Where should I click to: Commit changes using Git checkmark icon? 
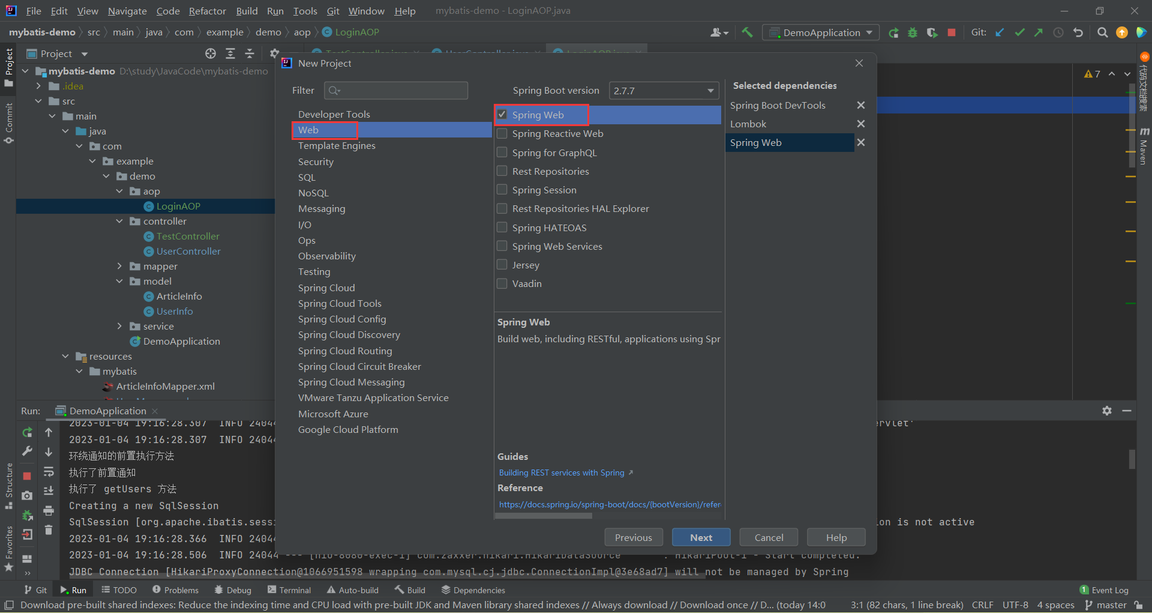1019,32
